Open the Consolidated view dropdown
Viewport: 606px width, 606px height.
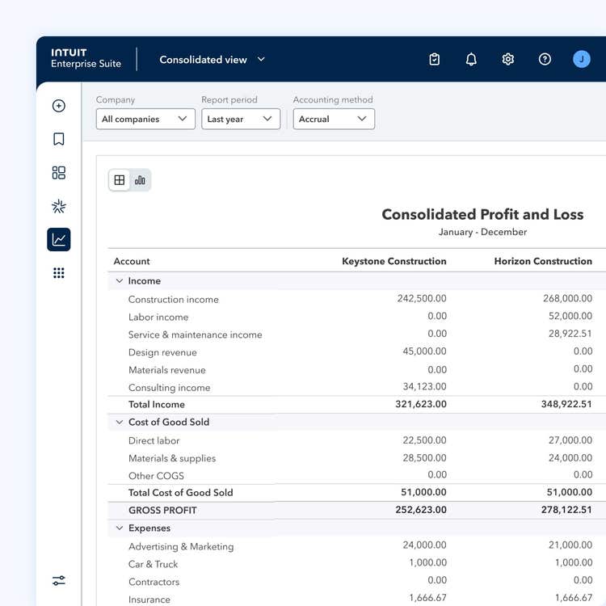click(x=213, y=60)
